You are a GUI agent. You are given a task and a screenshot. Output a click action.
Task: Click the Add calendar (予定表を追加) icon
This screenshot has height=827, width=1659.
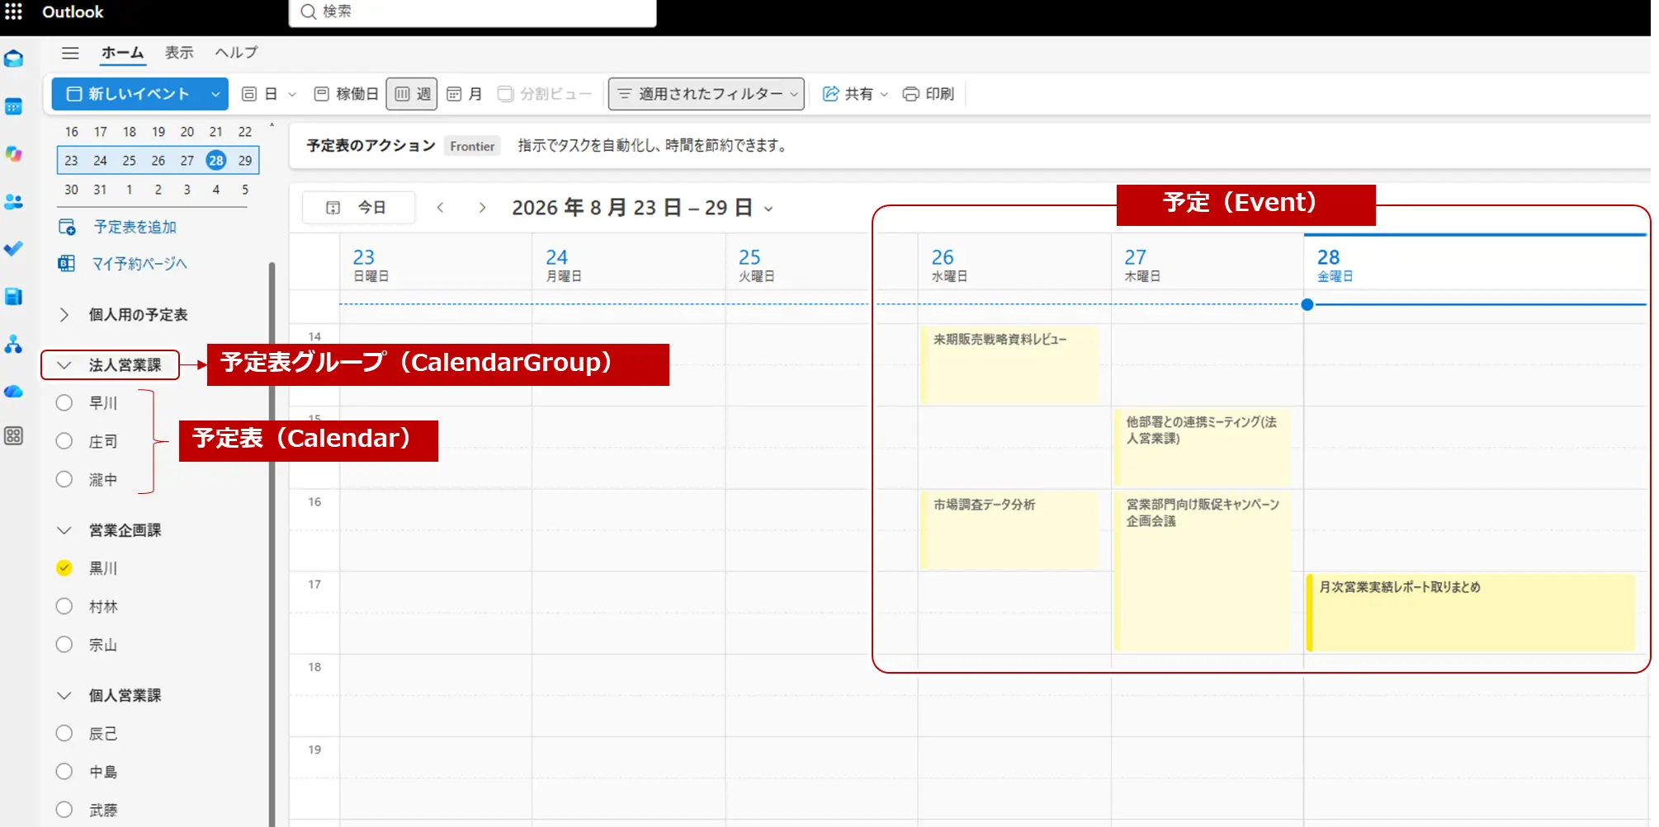pyautogui.click(x=67, y=227)
